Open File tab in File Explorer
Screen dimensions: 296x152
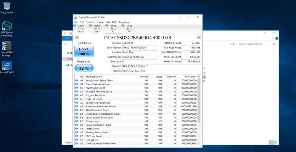pyautogui.click(x=67, y=39)
